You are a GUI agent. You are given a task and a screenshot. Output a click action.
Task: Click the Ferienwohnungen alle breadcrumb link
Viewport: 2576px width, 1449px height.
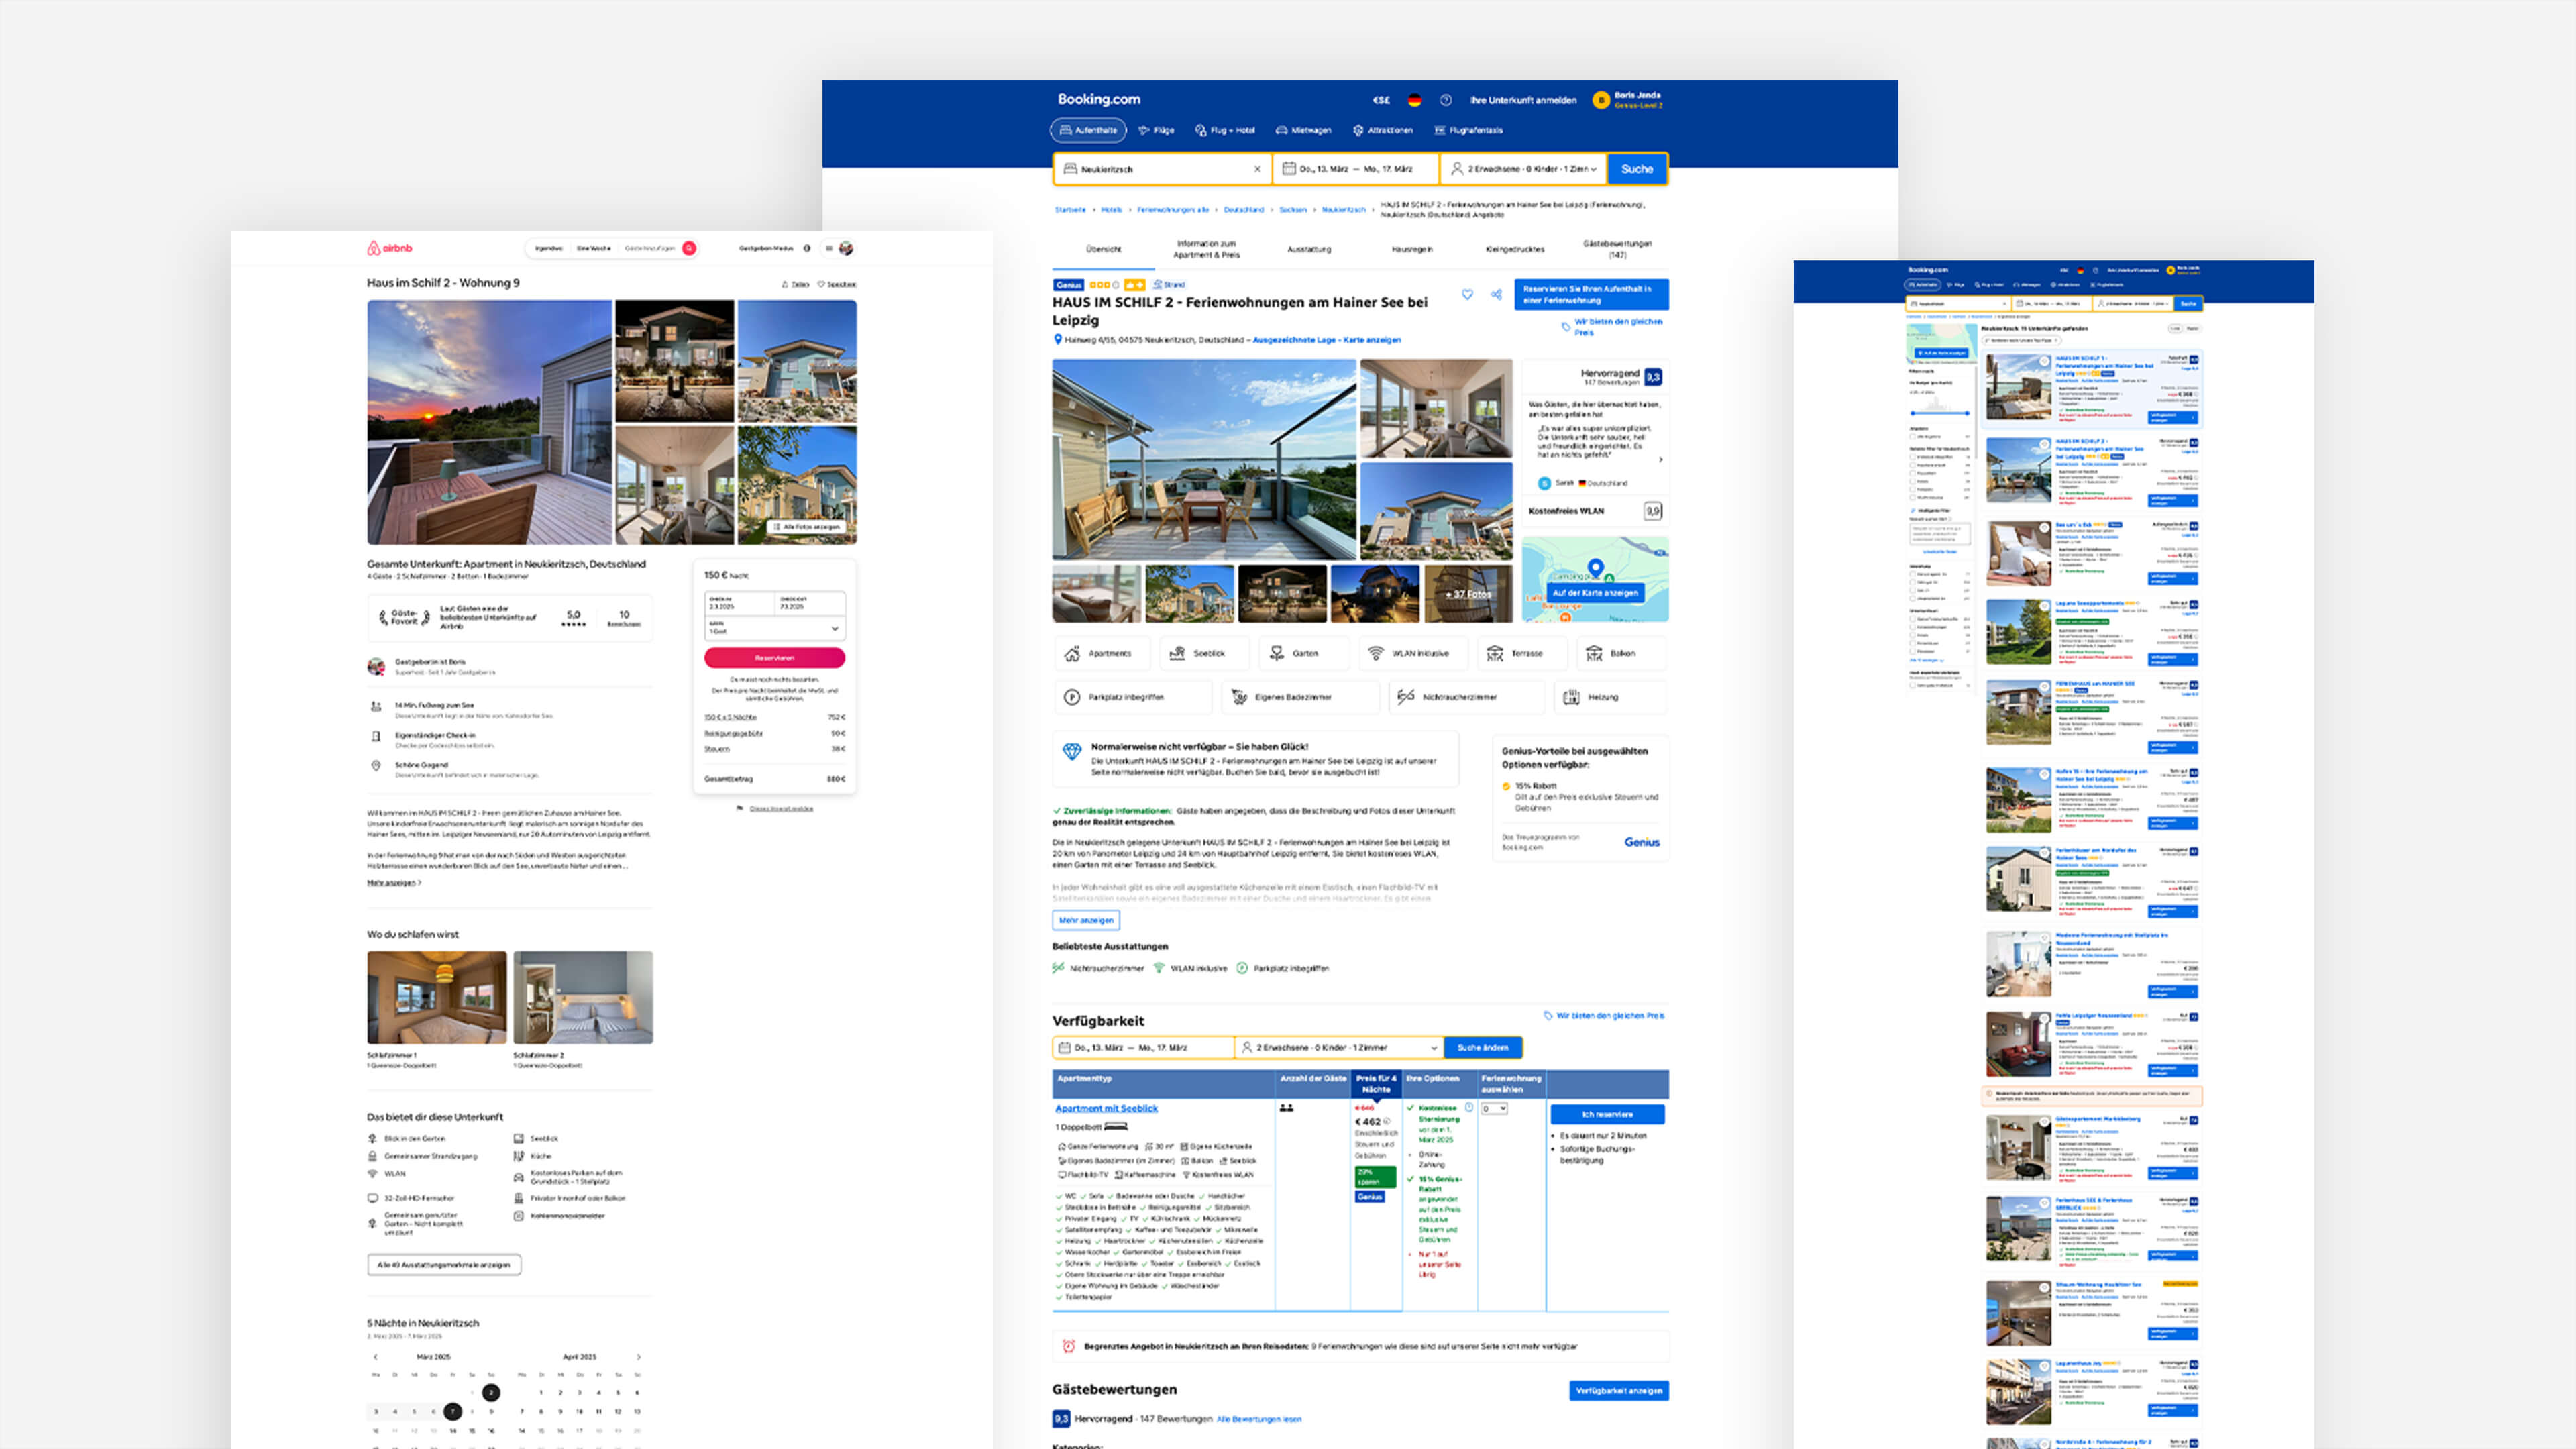point(1172,210)
